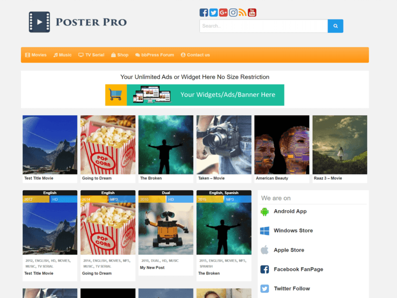
Task: Click the Instagram icon near the search bar
Action: pyautogui.click(x=233, y=12)
